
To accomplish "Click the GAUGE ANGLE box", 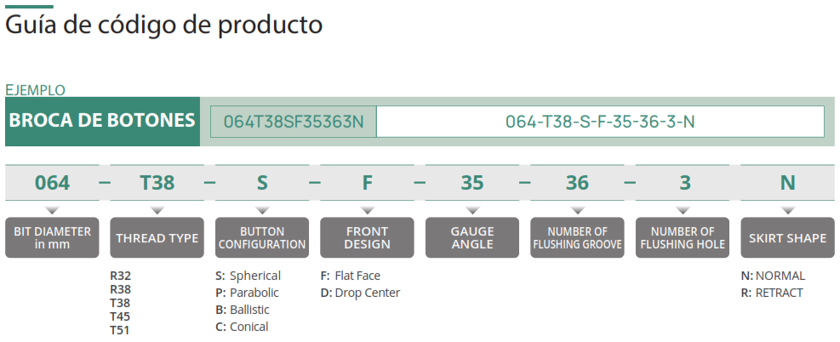I will 472,237.
